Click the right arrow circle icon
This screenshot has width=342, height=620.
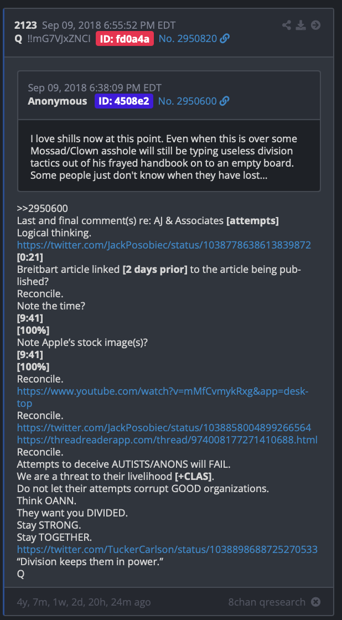tap(315, 25)
